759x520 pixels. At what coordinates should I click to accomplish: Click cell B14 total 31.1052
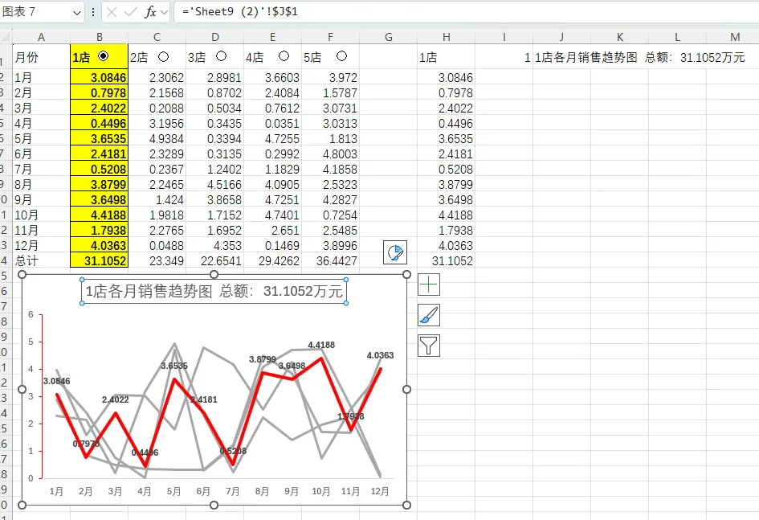click(x=100, y=260)
